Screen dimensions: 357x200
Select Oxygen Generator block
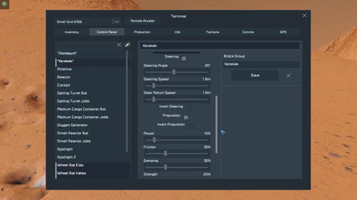click(x=90, y=125)
